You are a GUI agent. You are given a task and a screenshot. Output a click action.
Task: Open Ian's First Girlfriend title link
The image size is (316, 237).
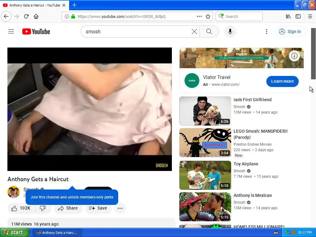(252, 100)
